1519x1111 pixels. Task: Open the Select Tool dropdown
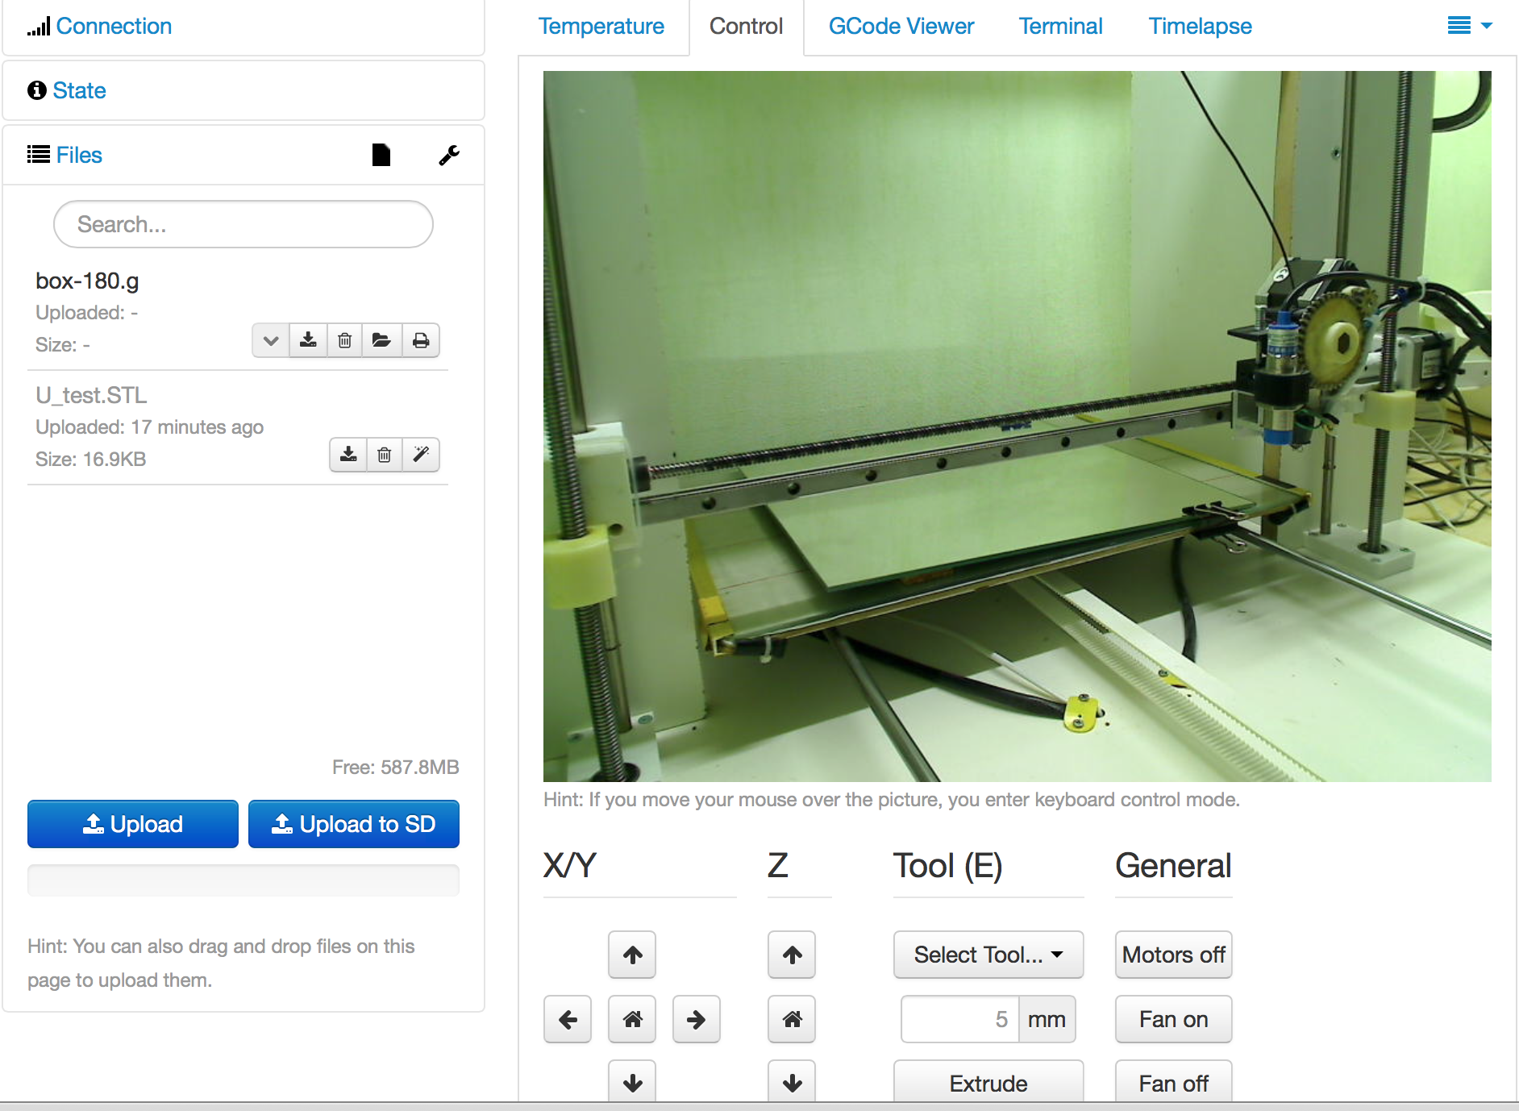point(988,955)
